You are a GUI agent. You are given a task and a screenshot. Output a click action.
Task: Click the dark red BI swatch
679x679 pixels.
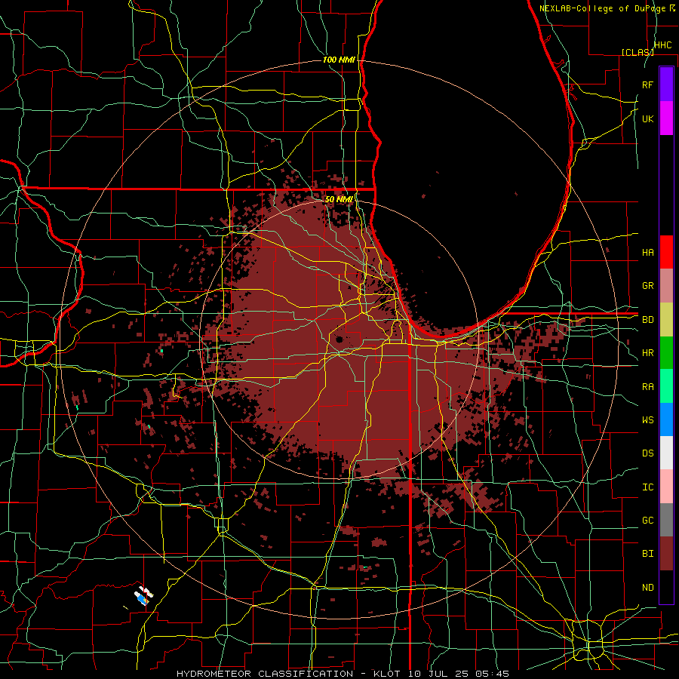click(666, 554)
